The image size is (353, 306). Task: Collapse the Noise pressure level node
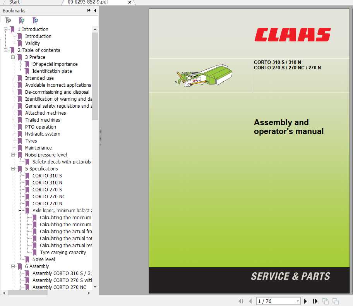(13, 155)
